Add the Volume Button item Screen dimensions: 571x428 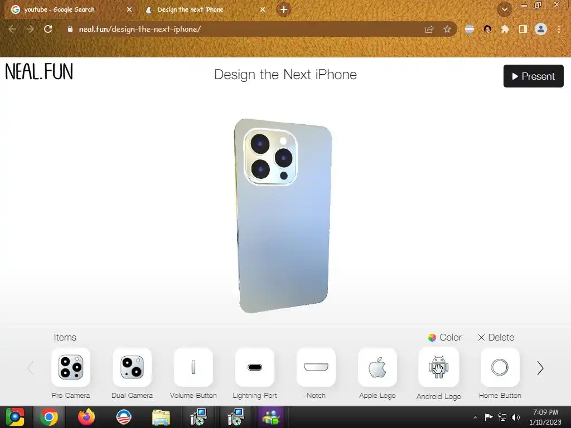click(x=193, y=367)
